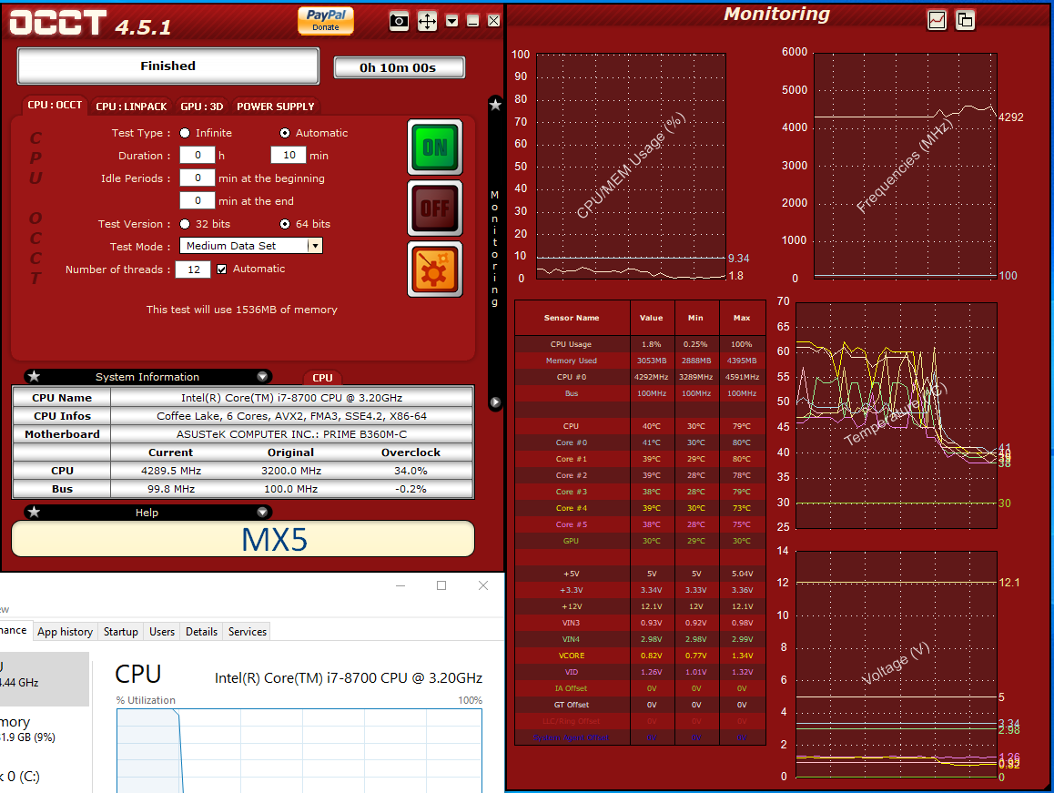
Task: Click the System Information star icon
Action: [35, 377]
